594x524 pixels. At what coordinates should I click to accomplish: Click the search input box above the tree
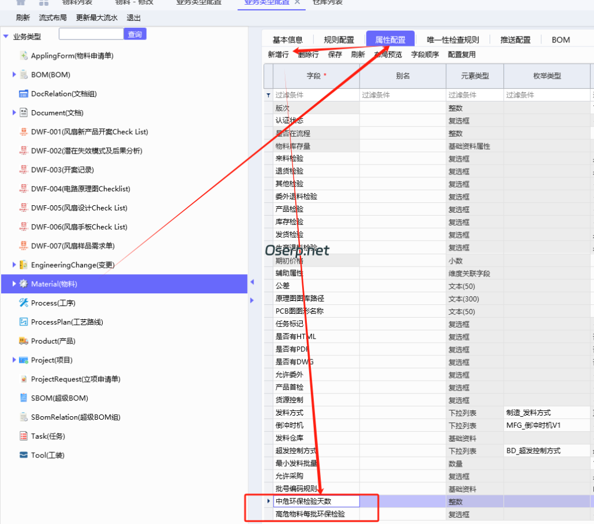pyautogui.click(x=90, y=34)
